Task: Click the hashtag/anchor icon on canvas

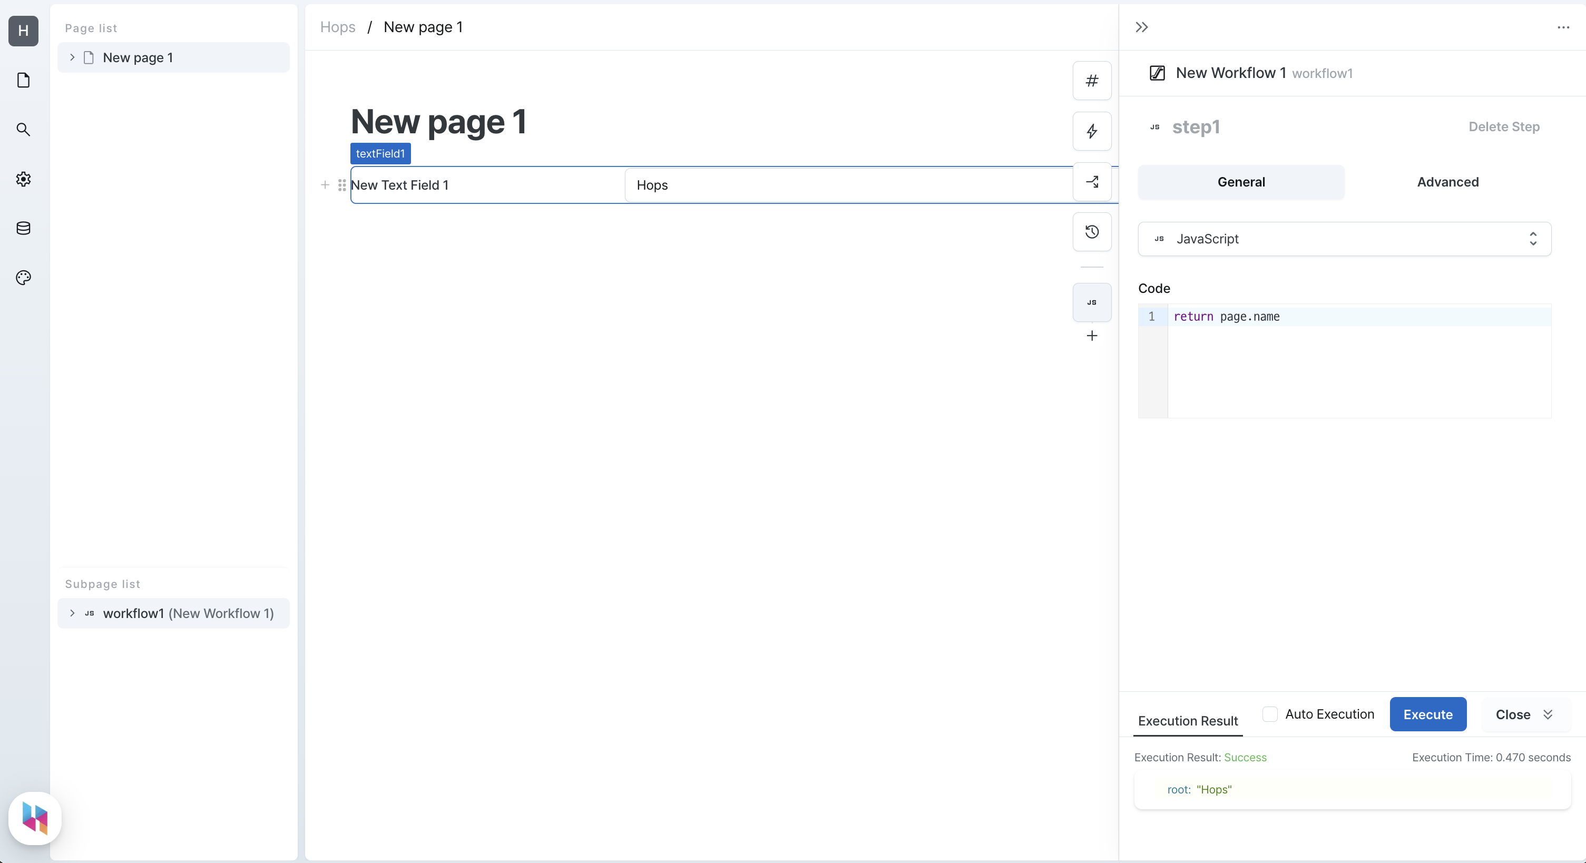Action: (1092, 81)
